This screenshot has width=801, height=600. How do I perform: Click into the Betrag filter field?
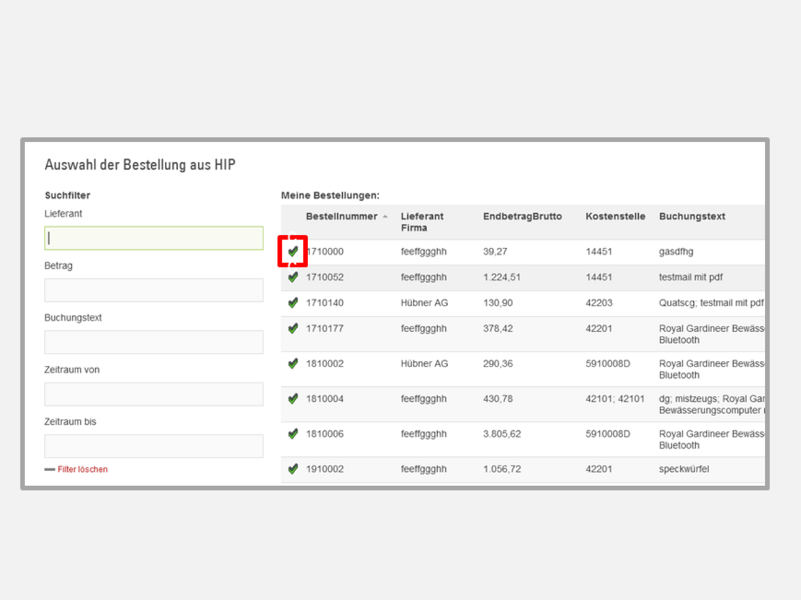tap(154, 290)
